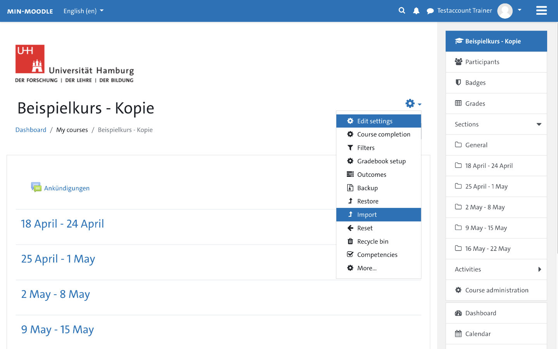Select Edit settings menu entry
This screenshot has width=558, height=349.
pyautogui.click(x=379, y=121)
